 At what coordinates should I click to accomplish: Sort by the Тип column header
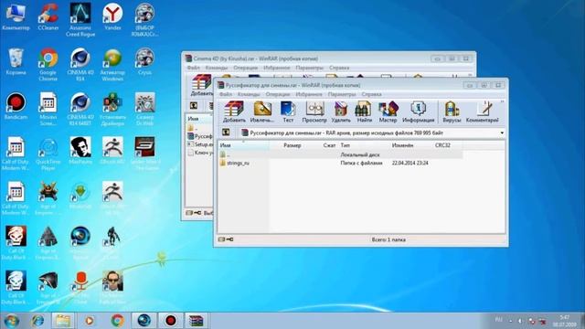coord(346,145)
